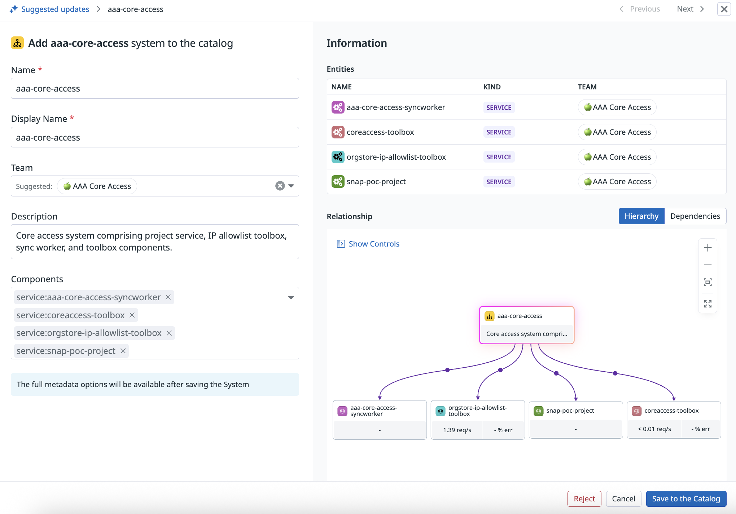Screen dimensions: 736x514
Task: Zoom in on the relationship graph
Action: point(707,248)
